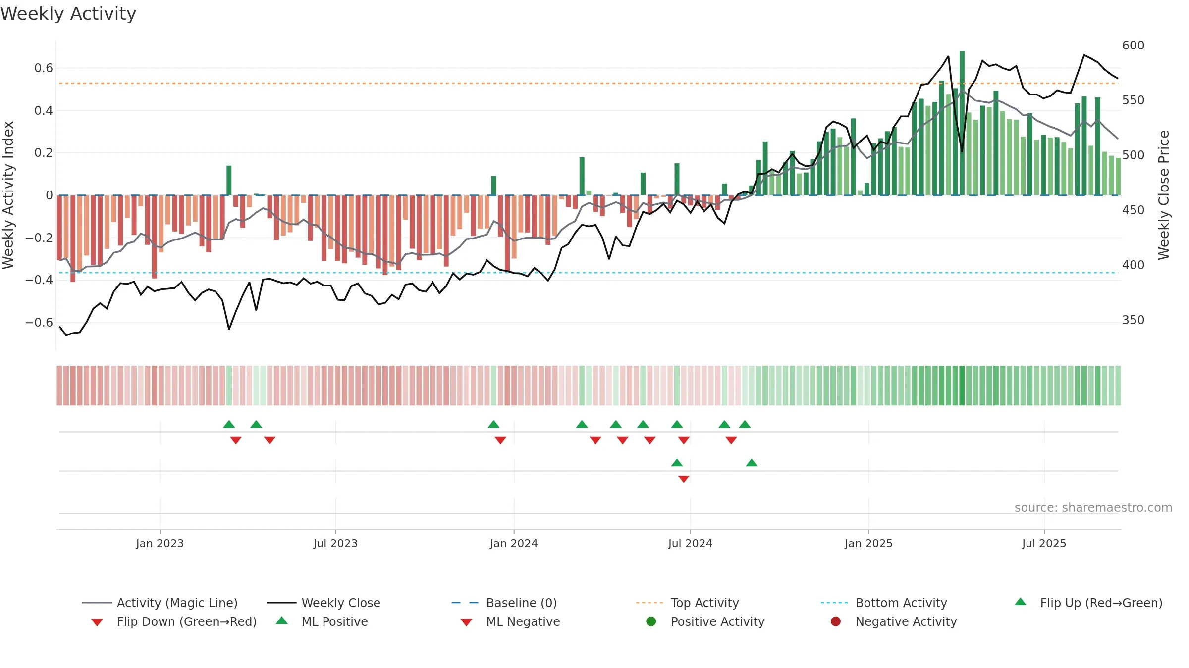Viewport: 1189px width, 668px height.
Task: Toggle the Flip Down (Green→Red) legend entry
Action: (x=174, y=621)
